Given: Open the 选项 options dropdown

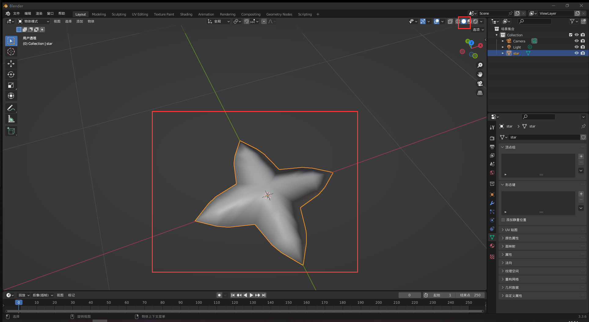Looking at the screenshot, I should click(x=478, y=30).
